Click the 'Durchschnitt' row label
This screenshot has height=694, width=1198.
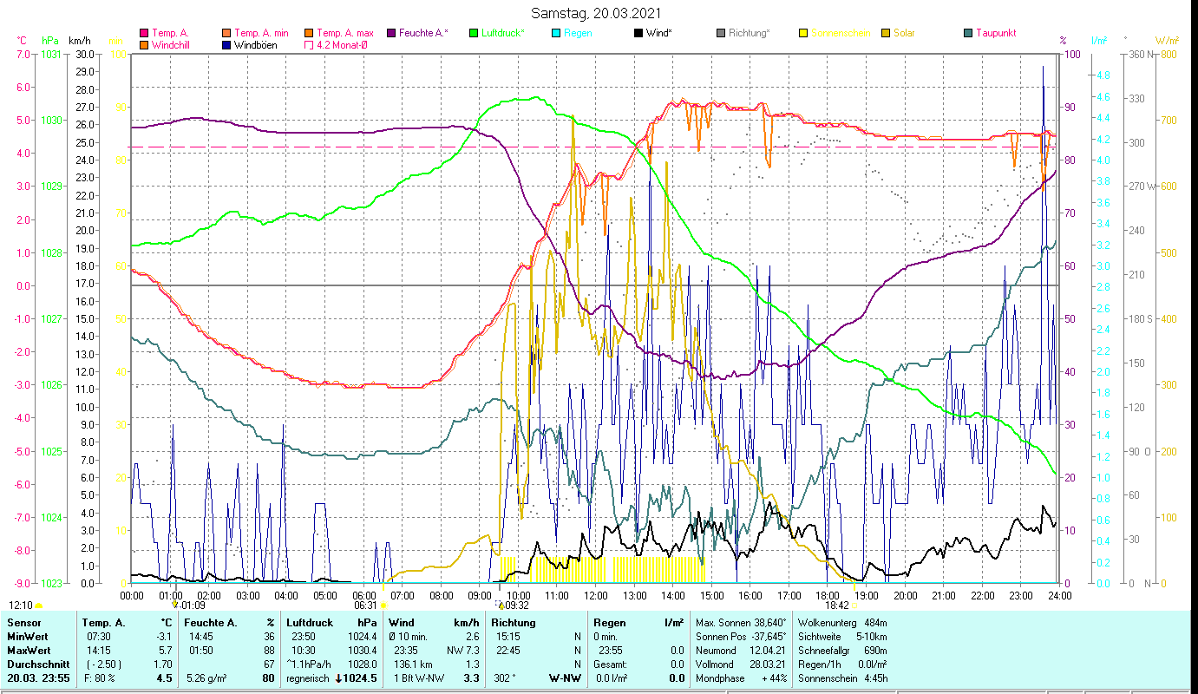click(x=36, y=665)
